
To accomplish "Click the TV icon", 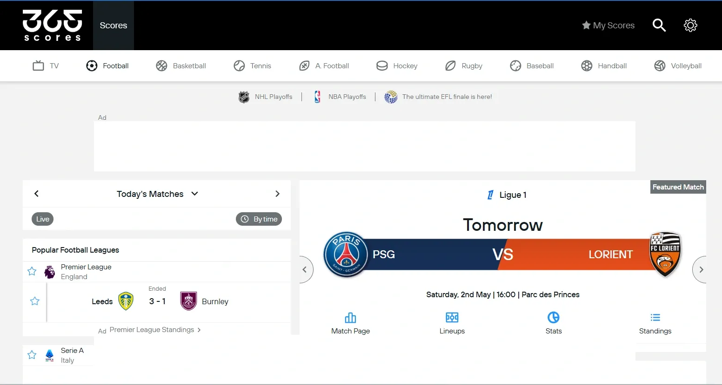I will coord(38,65).
